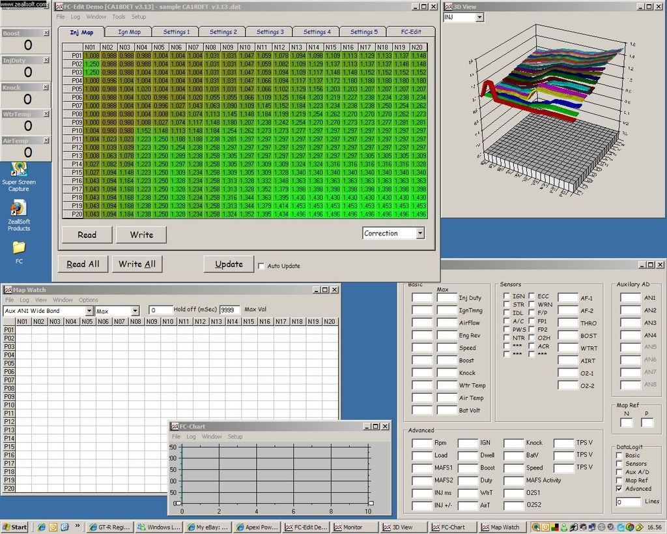Screen dimensions: 667x534
Task: Click the FC-Edit Demo window title icon
Action: [59, 7]
